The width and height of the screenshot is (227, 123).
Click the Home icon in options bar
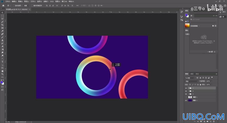[3, 5]
